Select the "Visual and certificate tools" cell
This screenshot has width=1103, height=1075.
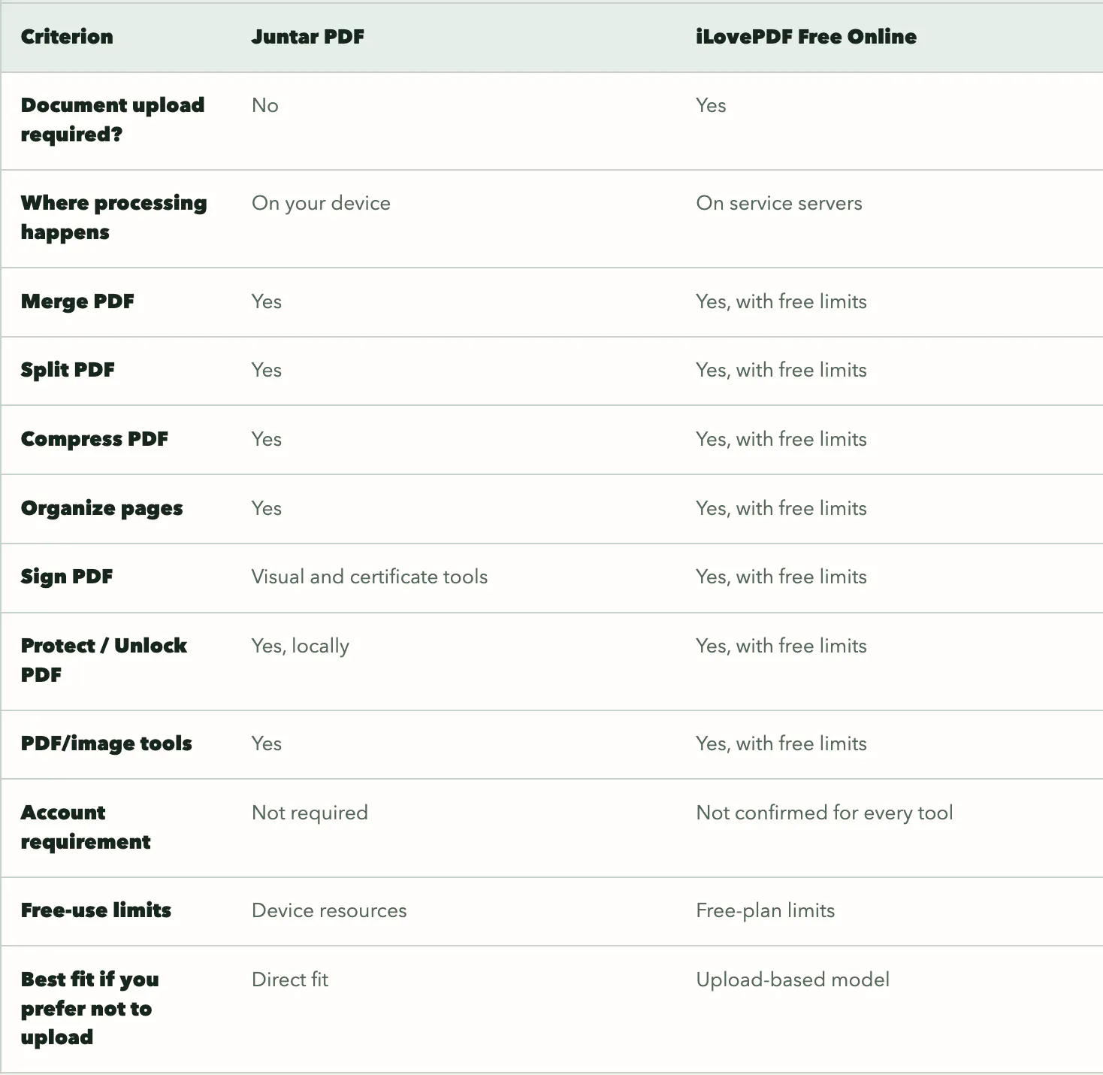370,577
